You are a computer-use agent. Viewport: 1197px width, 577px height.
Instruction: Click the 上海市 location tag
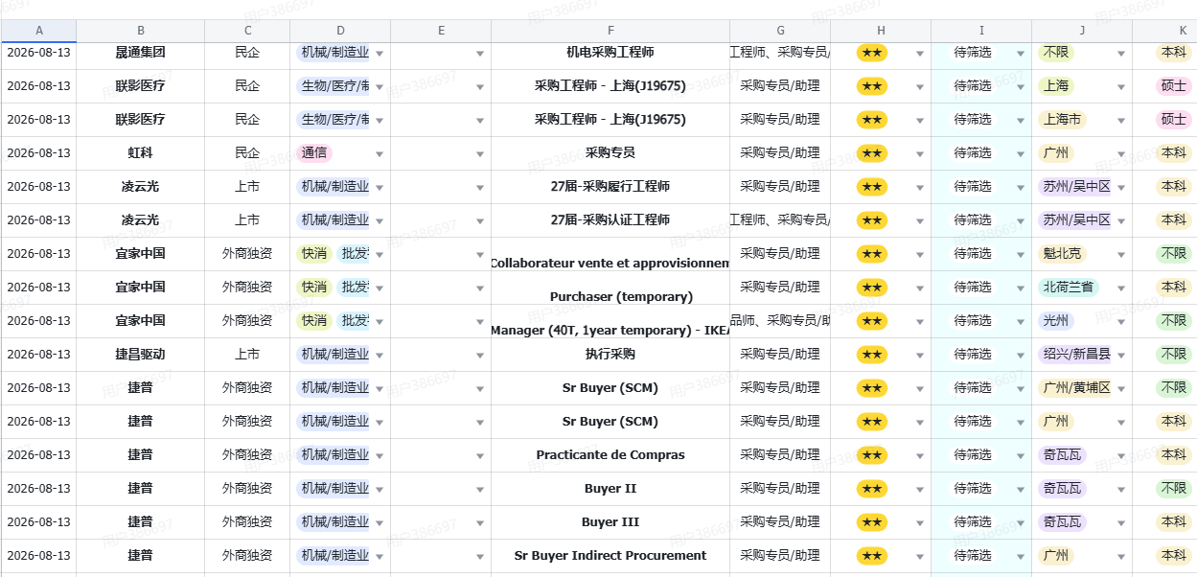tap(1062, 120)
